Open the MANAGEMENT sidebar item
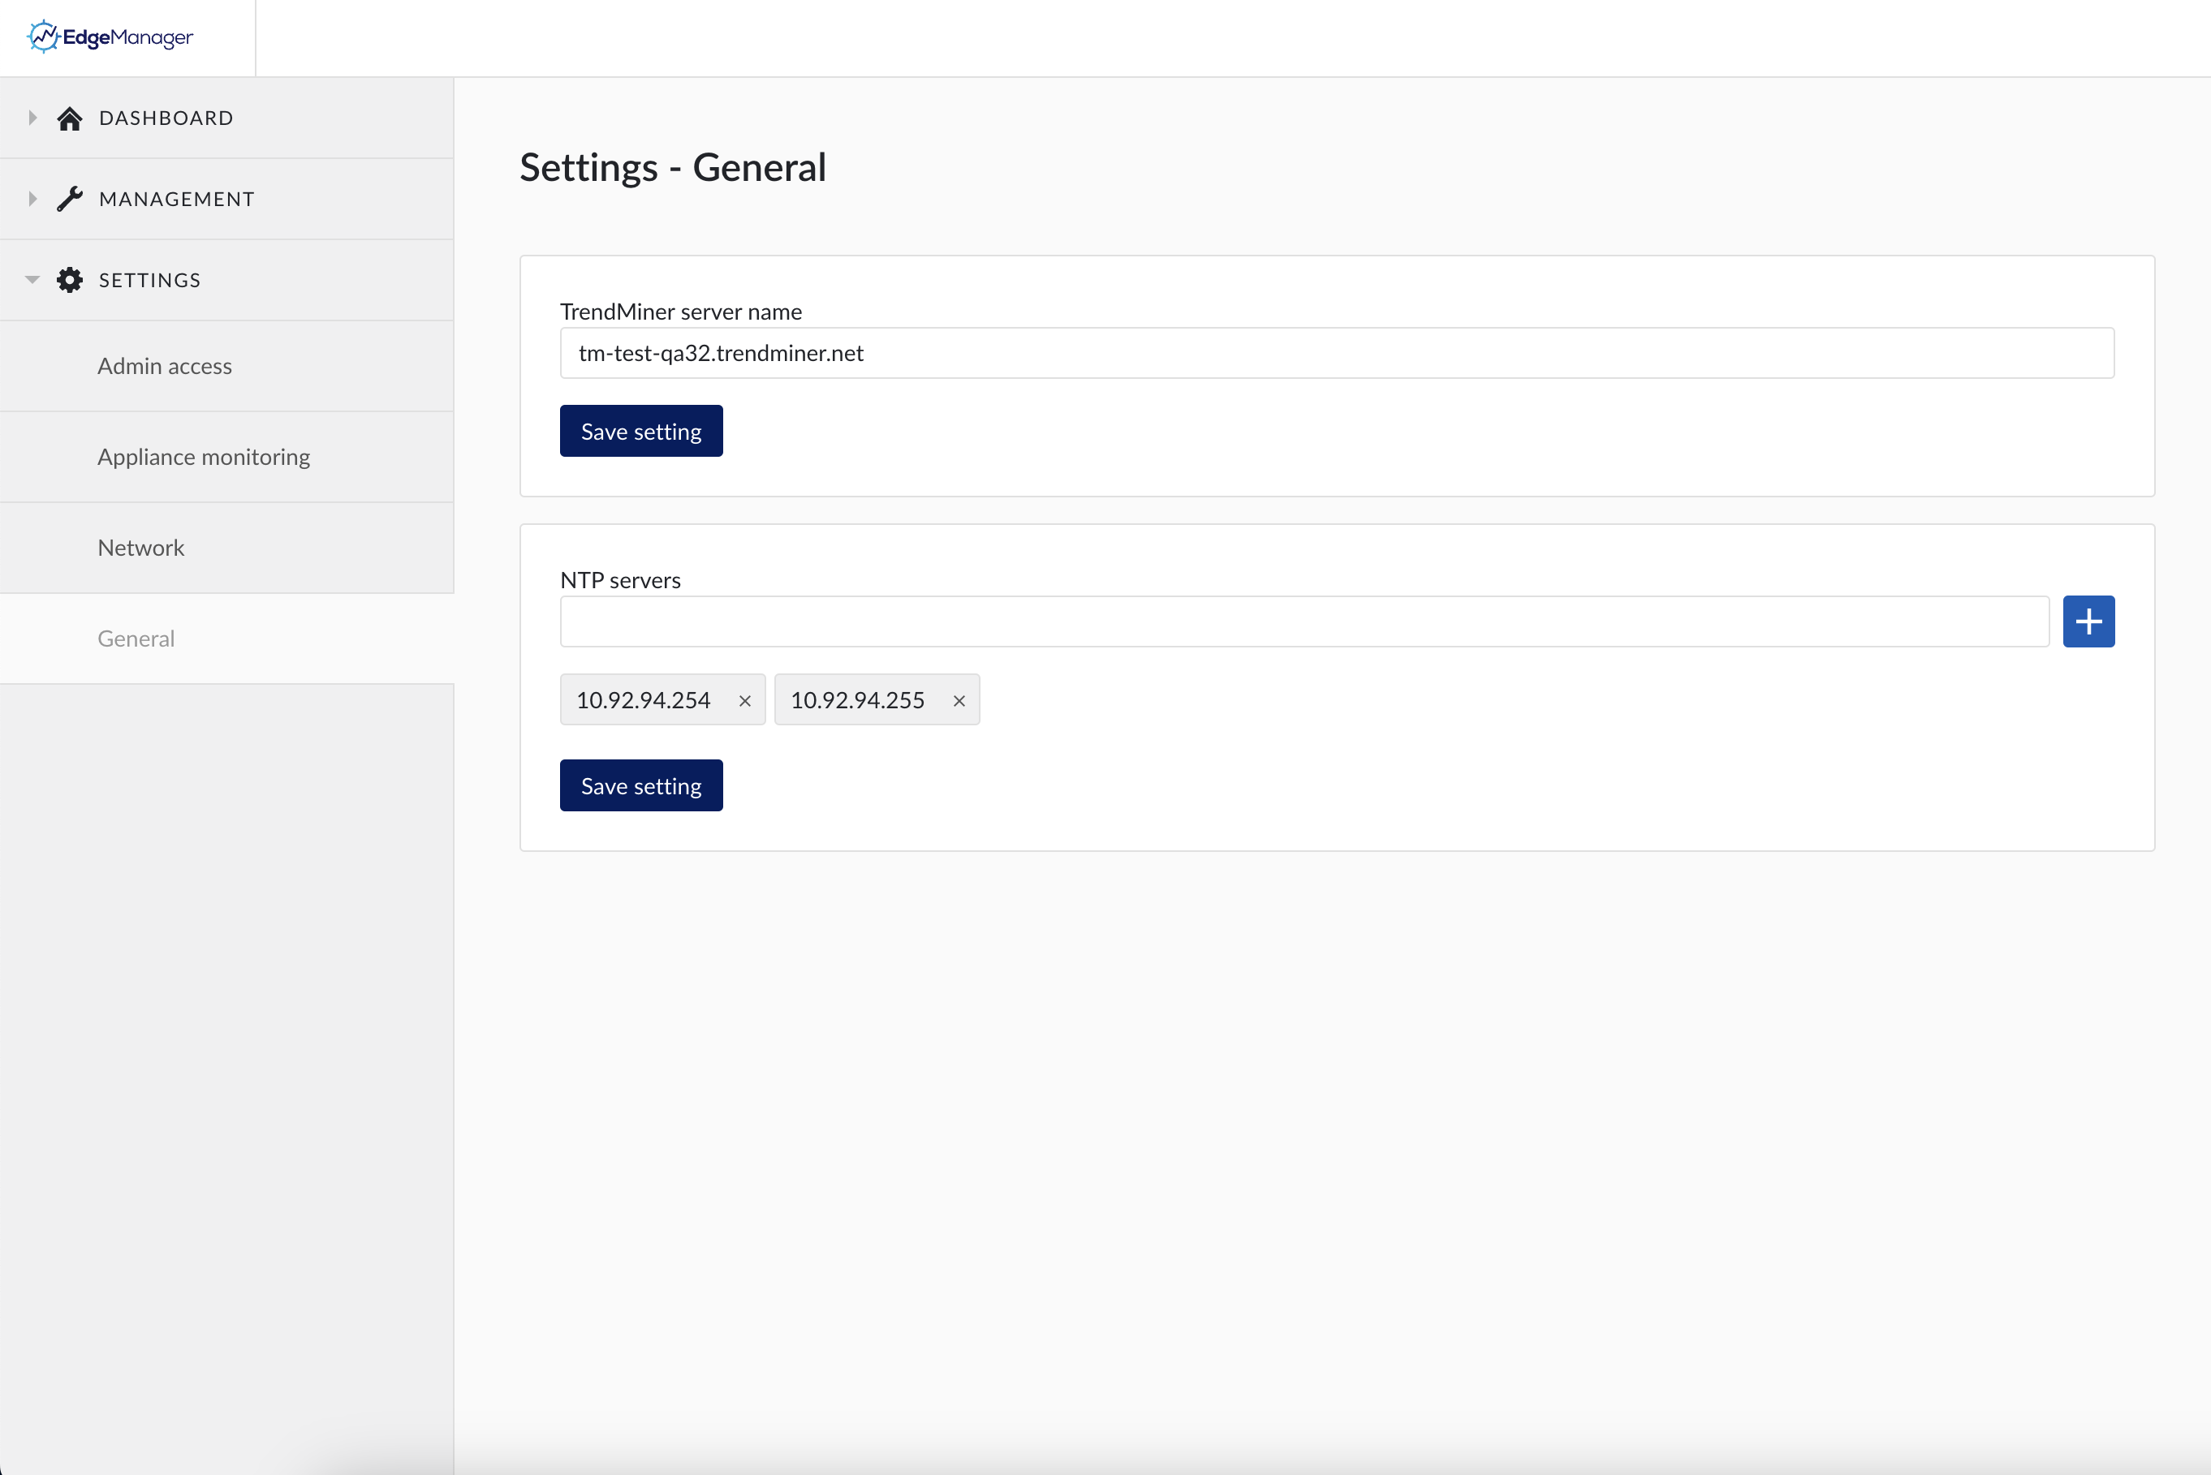Viewport: 2211px width, 1475px height. pos(176,199)
